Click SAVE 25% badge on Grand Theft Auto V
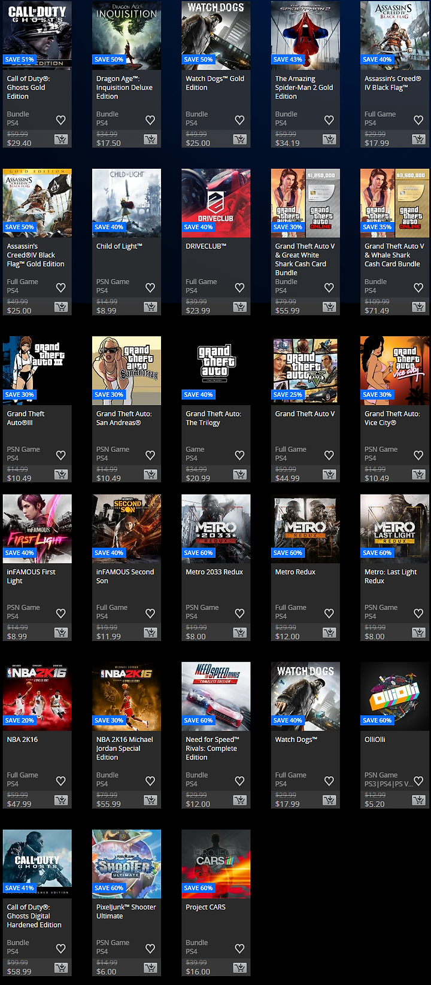The image size is (431, 985). (x=288, y=394)
